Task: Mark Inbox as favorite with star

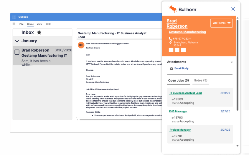Action: click(x=39, y=32)
